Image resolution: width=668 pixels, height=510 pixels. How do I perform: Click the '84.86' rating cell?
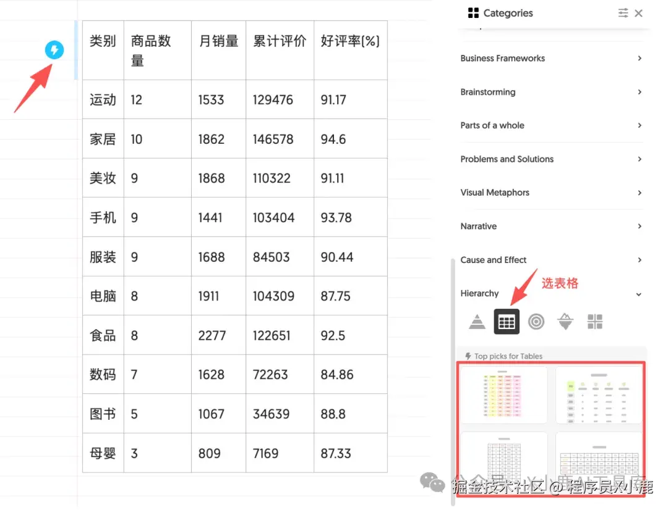tap(351, 374)
